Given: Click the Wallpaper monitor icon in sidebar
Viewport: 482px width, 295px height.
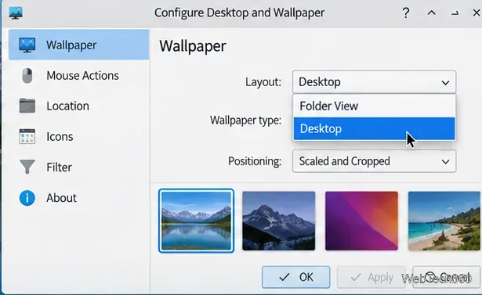Looking at the screenshot, I should (27, 45).
